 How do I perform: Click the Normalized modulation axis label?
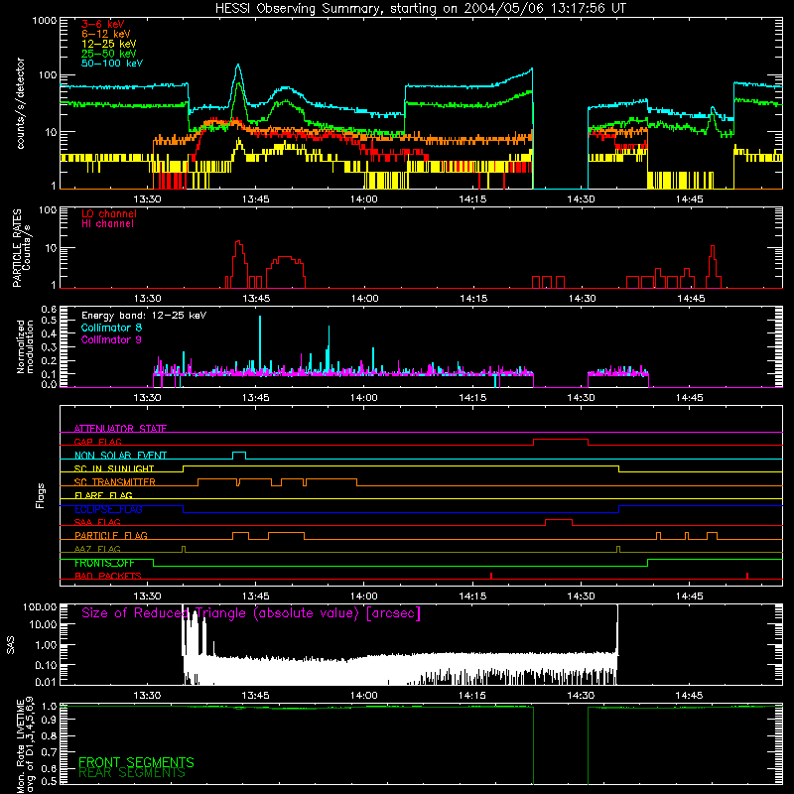25,346
